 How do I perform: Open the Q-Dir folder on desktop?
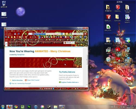[x=118, y=18]
